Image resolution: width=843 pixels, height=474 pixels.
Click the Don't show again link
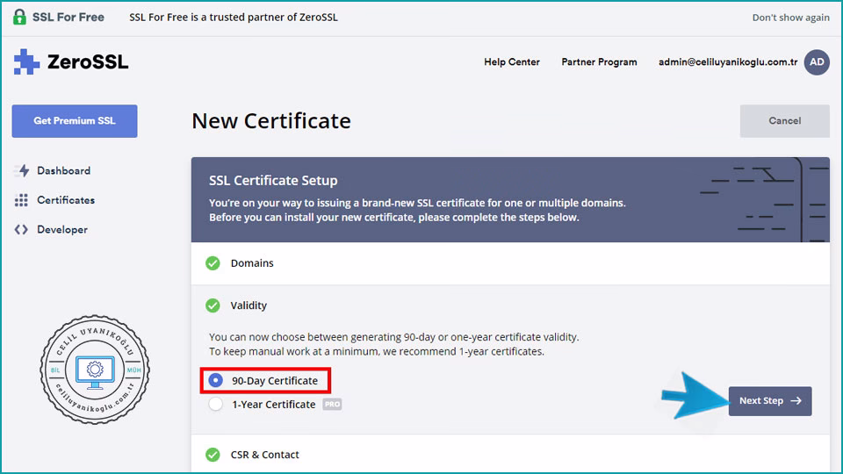pos(790,18)
